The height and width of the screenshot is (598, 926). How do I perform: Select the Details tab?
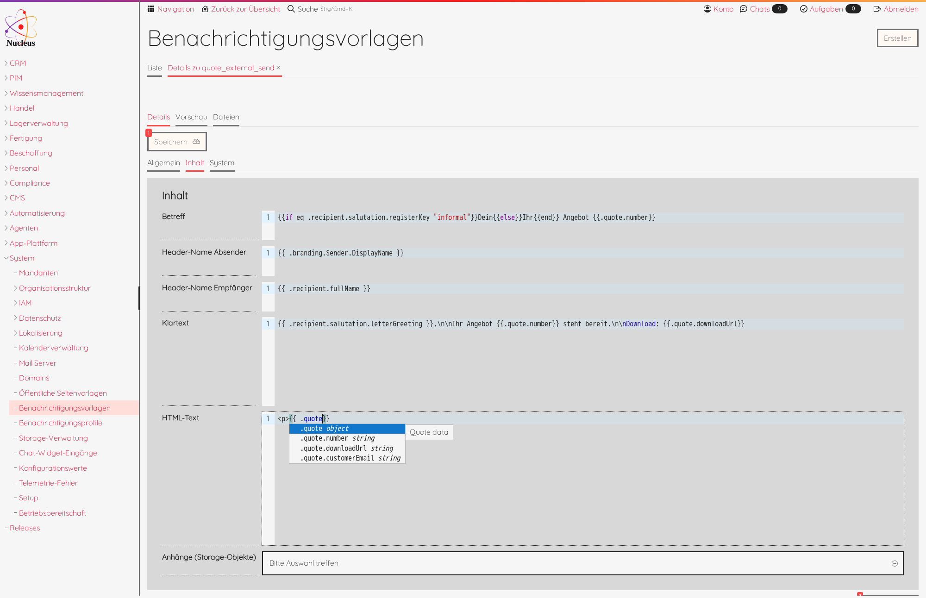(158, 117)
